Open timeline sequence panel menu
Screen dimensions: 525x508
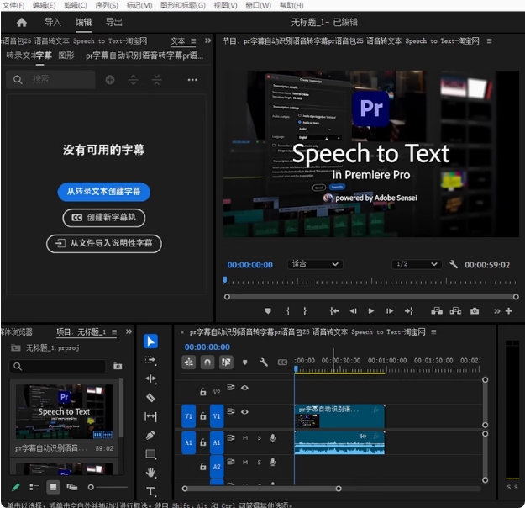pos(433,332)
